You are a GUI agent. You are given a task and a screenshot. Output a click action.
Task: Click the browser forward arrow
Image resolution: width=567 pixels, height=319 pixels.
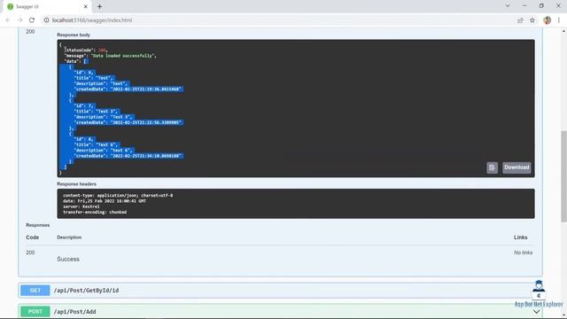(x=19, y=20)
